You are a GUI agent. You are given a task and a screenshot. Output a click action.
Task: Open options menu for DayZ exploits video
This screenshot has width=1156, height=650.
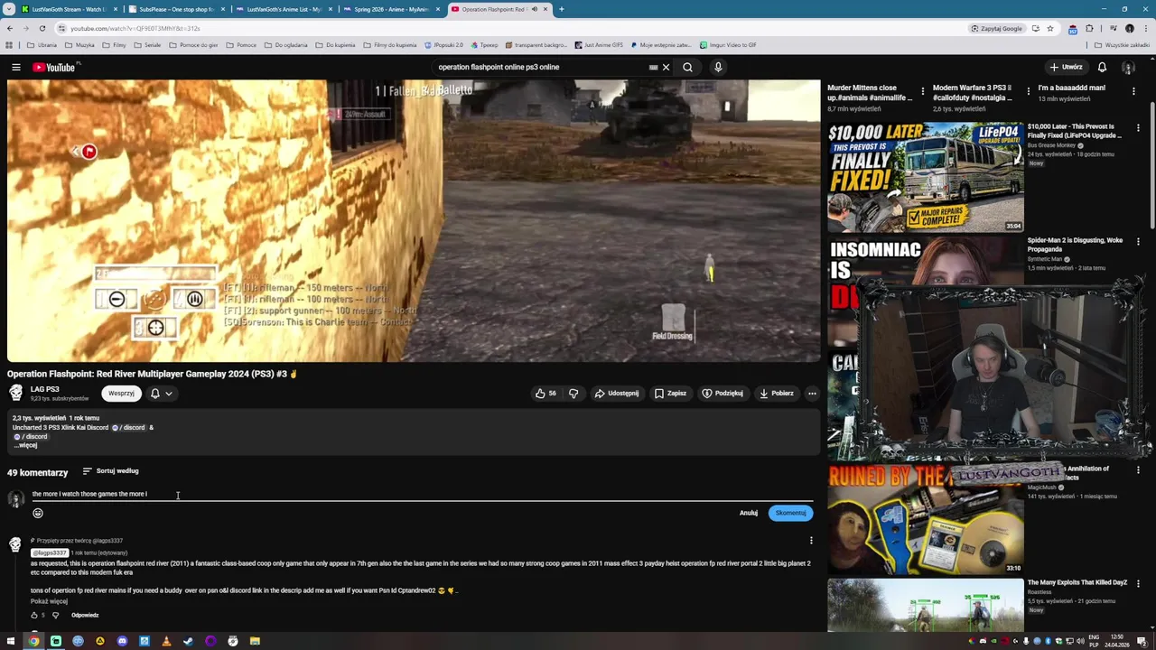pyautogui.click(x=1138, y=584)
